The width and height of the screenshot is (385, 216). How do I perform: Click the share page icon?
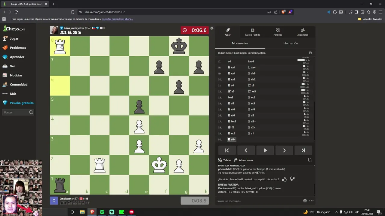[276, 12]
